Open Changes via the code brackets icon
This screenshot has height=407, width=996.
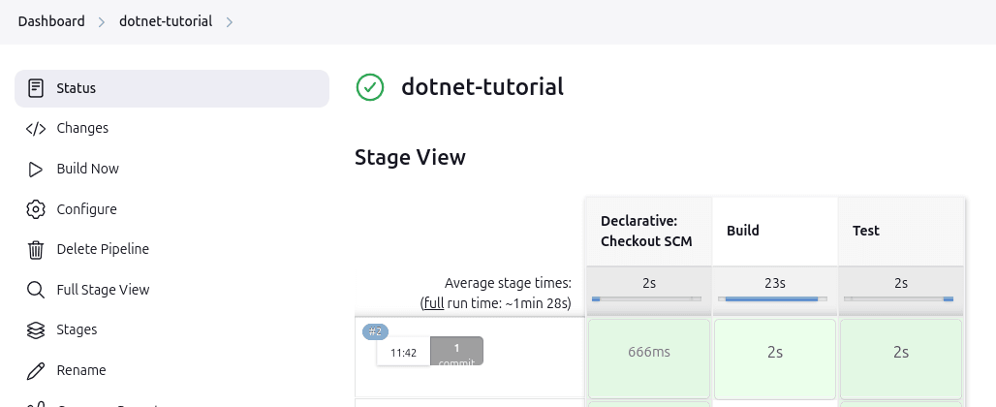[x=36, y=128]
